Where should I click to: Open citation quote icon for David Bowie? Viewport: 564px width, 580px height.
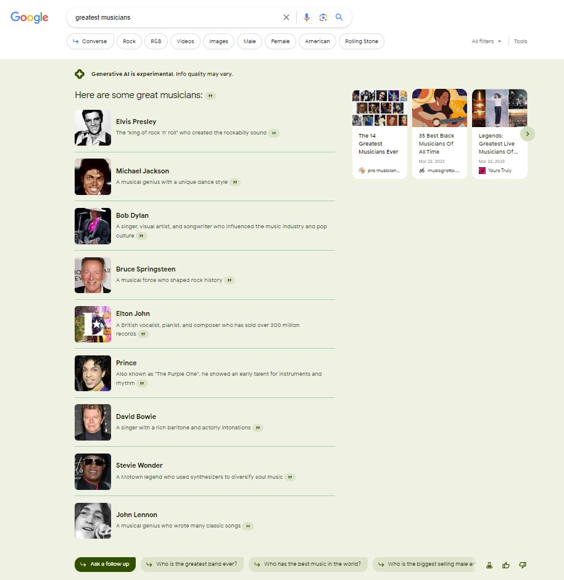pyautogui.click(x=258, y=428)
